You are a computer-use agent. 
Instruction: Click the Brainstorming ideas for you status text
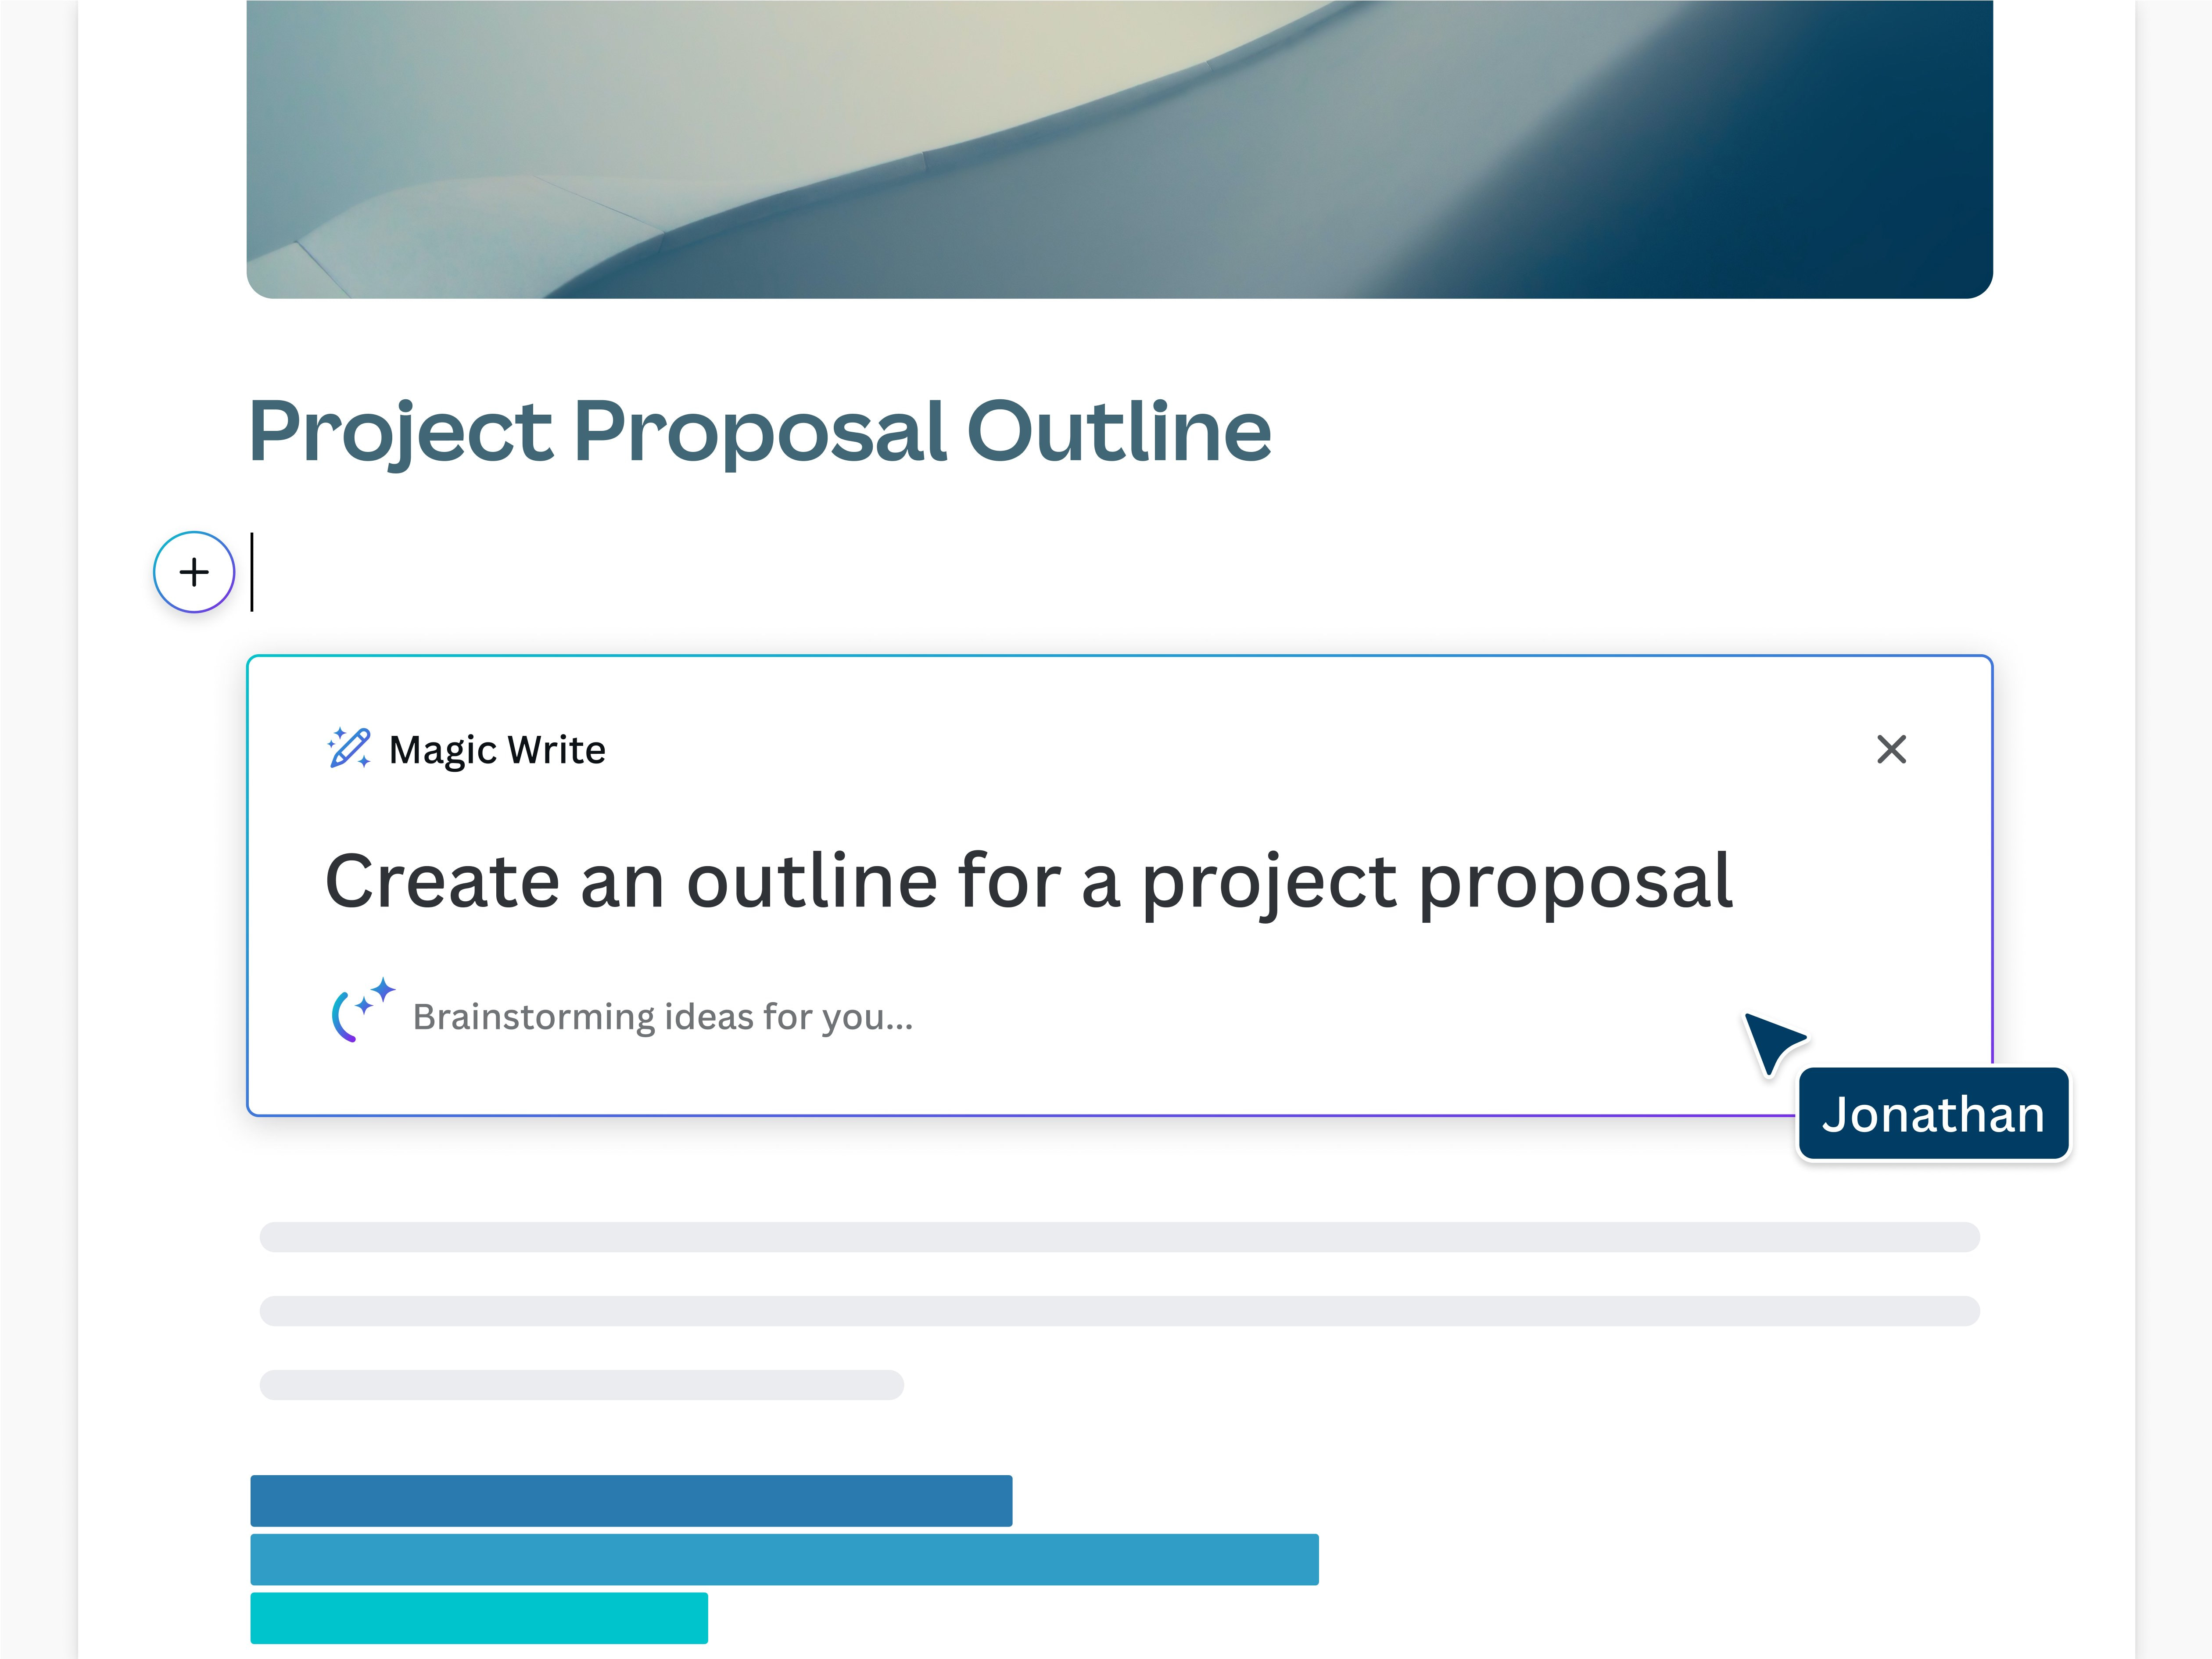663,1016
